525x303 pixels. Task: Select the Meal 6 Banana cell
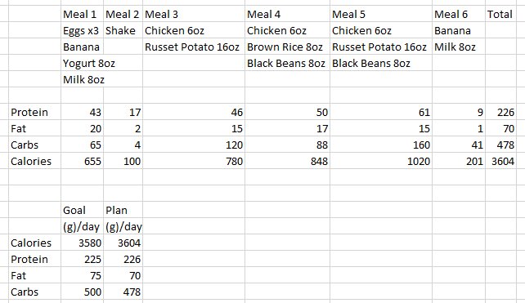point(459,30)
